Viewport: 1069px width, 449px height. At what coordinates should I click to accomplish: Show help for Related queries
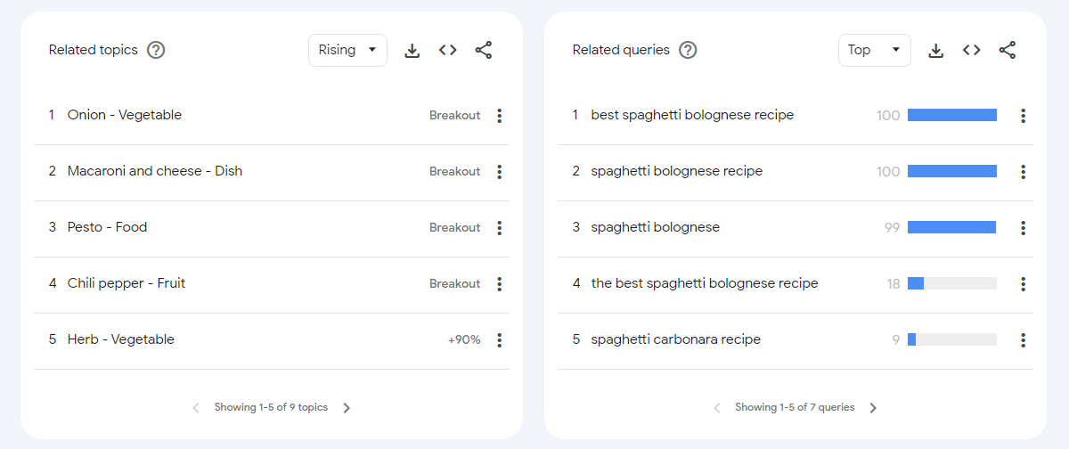tap(688, 50)
